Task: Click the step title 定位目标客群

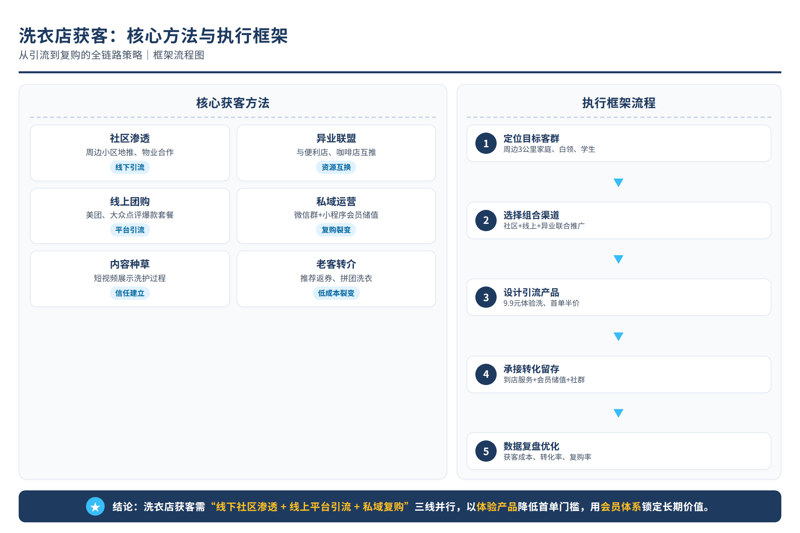Action: pos(531,139)
